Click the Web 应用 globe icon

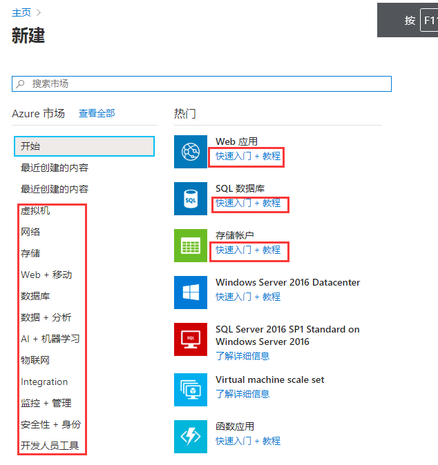(191, 152)
